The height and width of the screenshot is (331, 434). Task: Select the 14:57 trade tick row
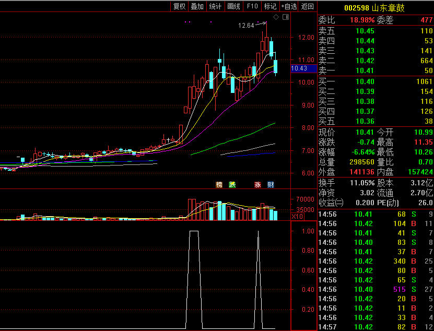tap(376, 327)
